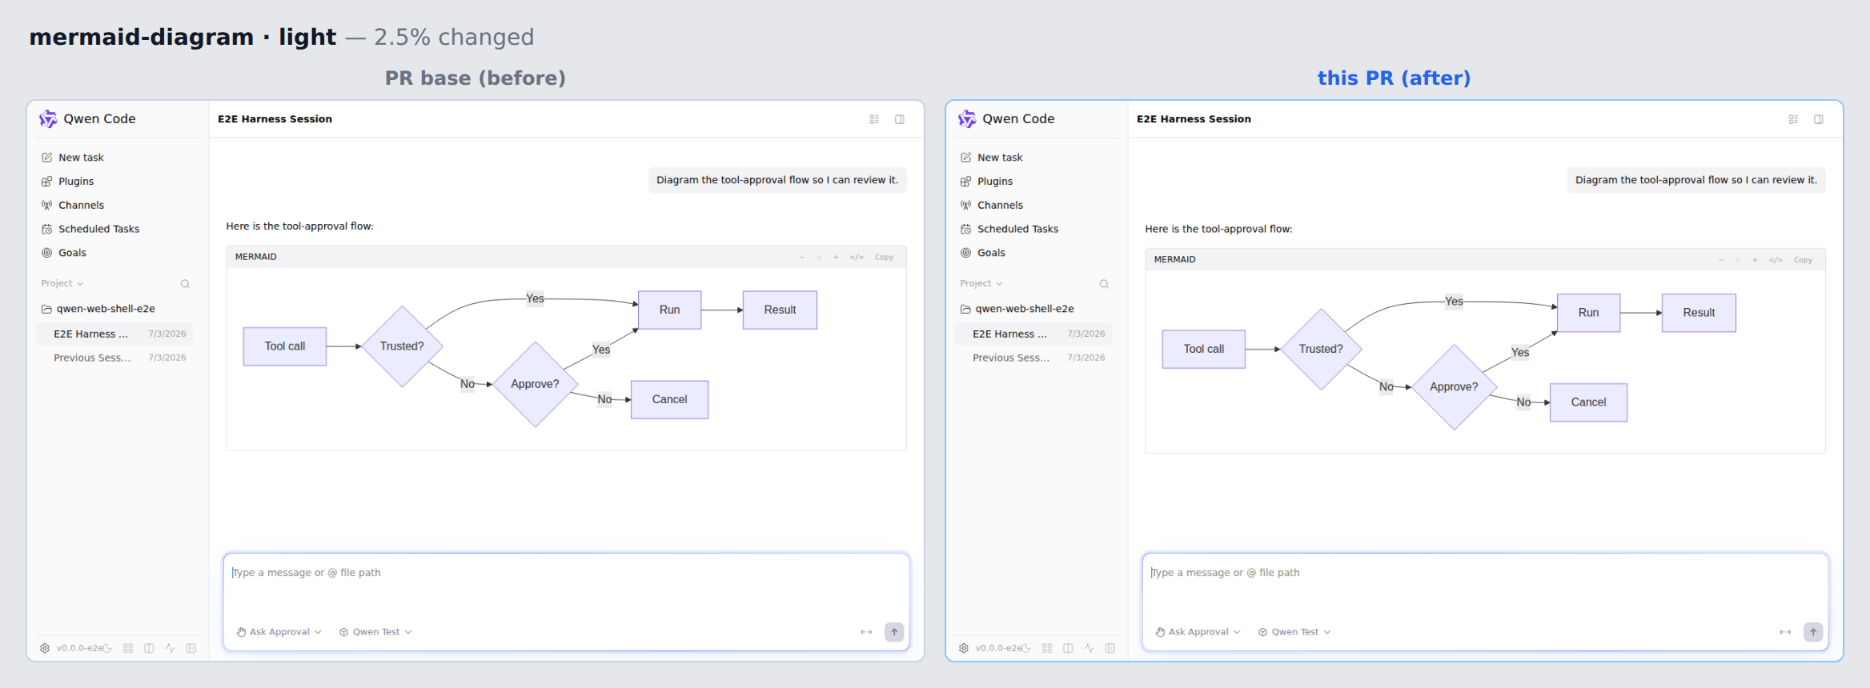Viewport: 1870px width, 688px height.
Task: Open task list icon in before panel header
Action: tap(874, 119)
